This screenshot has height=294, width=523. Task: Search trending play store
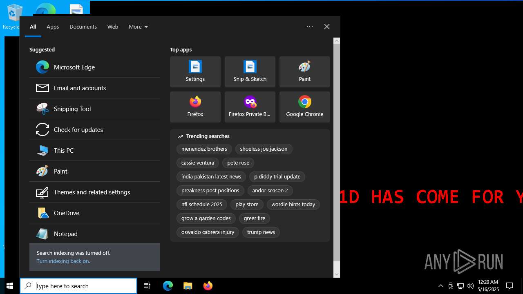[247, 205]
